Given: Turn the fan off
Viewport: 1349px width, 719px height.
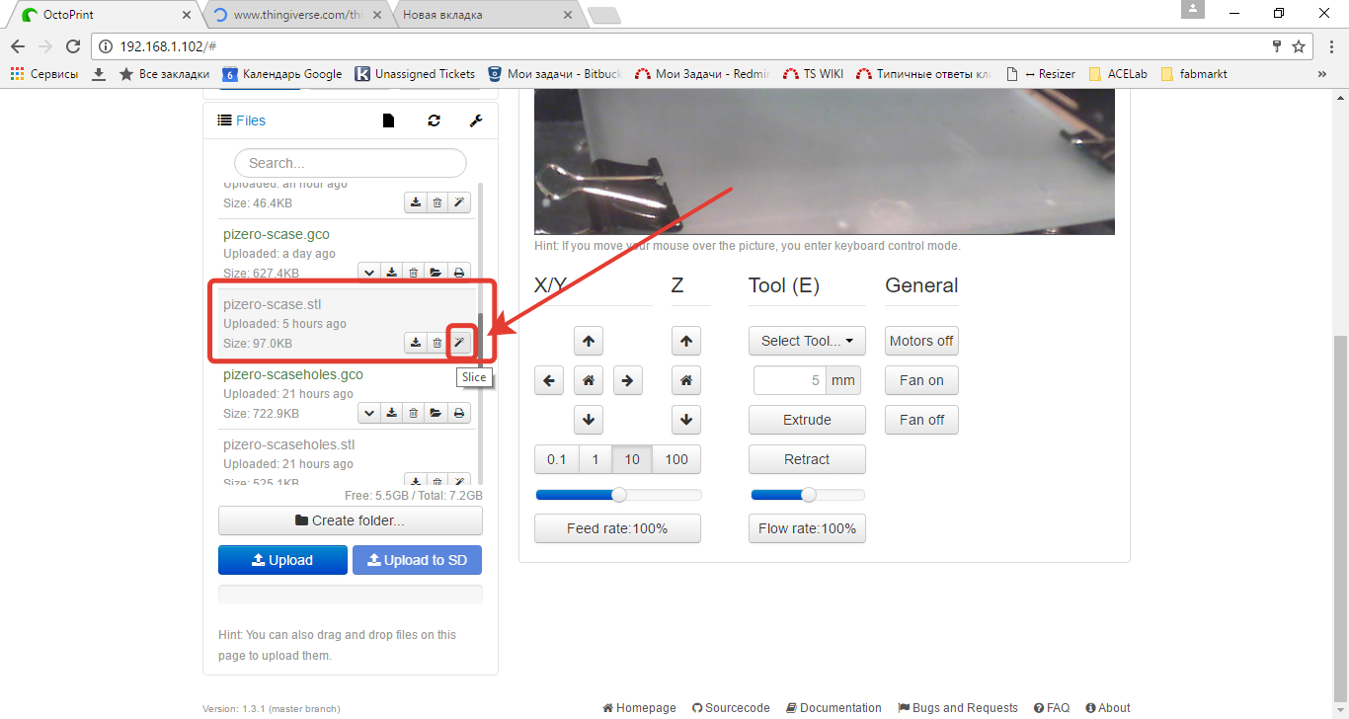Looking at the screenshot, I should pos(921,420).
